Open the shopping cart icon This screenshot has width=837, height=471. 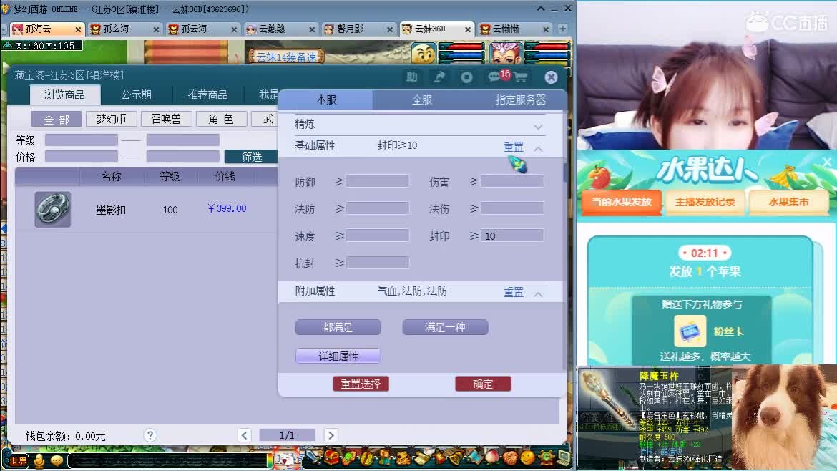point(521,78)
